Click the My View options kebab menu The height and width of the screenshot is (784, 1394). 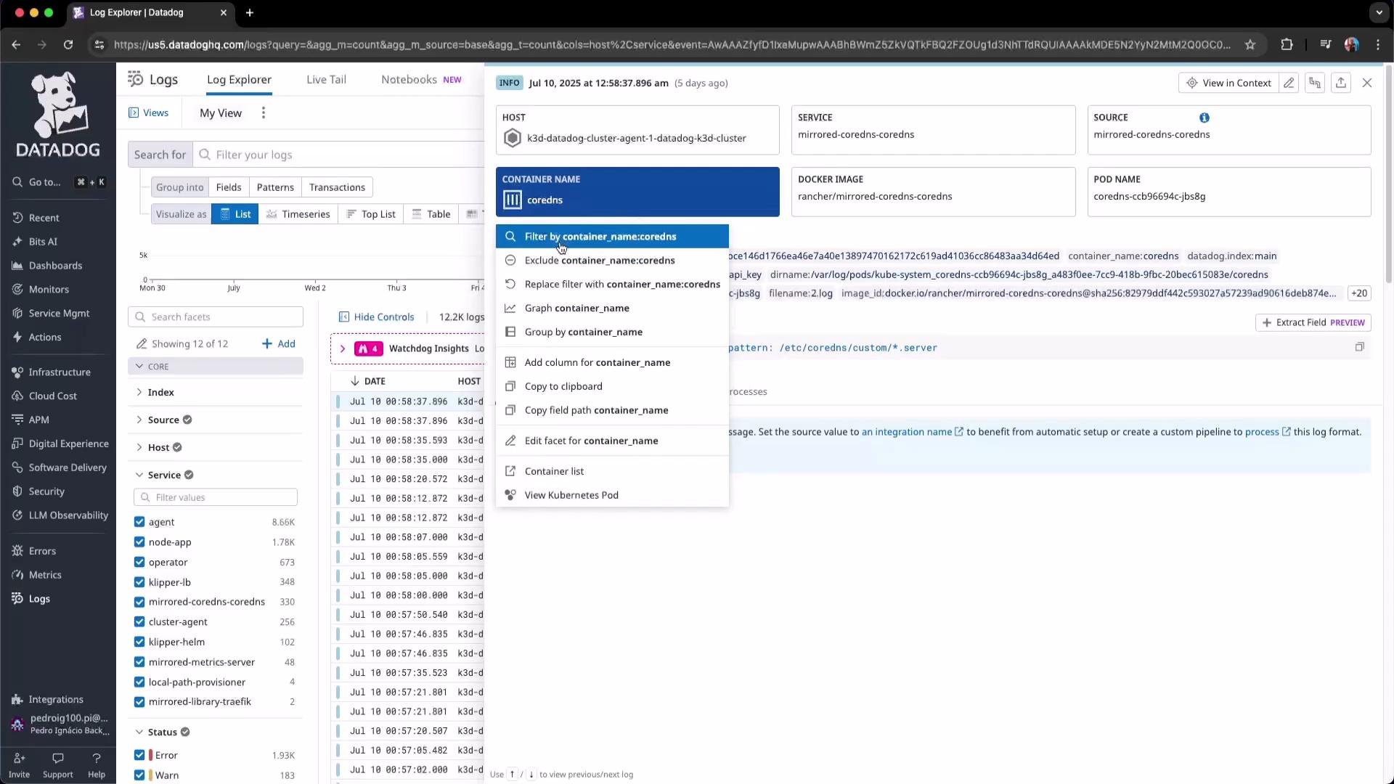point(264,113)
